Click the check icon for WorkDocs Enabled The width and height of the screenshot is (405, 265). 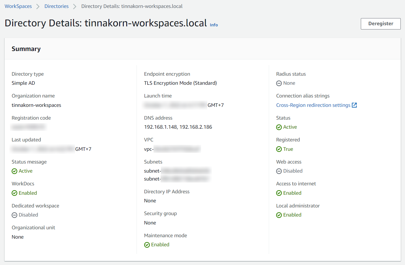click(14, 193)
